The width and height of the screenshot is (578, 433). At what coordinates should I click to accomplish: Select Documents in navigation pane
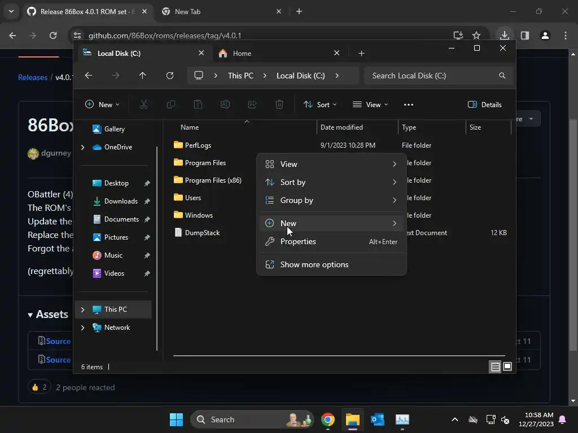121,219
